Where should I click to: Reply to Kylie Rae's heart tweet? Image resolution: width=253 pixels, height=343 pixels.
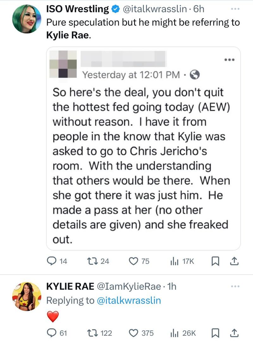click(x=52, y=333)
